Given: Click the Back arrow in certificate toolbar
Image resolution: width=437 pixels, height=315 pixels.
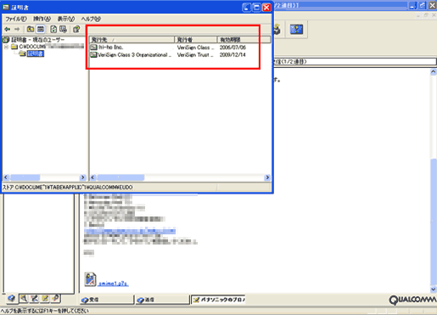Looking at the screenshot, I should point(8,29).
